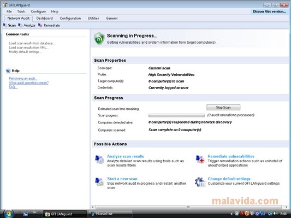The width and height of the screenshot is (291, 218).
Task: Open the Help menu
Action: 55,11
